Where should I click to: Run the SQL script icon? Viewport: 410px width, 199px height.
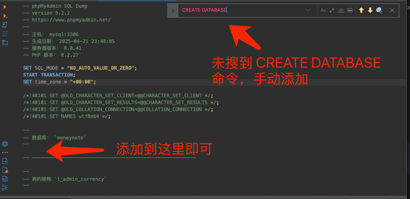[x=5, y=25]
